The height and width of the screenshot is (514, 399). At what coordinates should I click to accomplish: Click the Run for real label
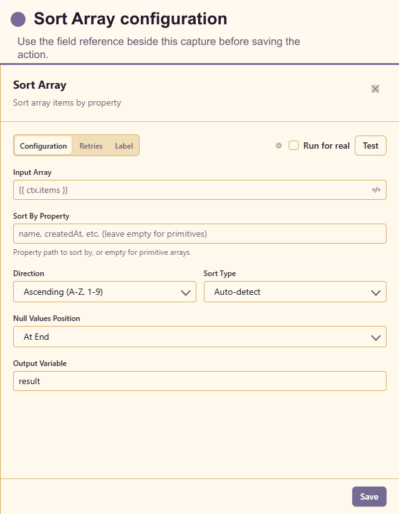tap(326, 146)
